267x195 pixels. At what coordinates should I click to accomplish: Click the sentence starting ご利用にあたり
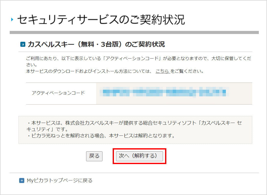[138, 62]
